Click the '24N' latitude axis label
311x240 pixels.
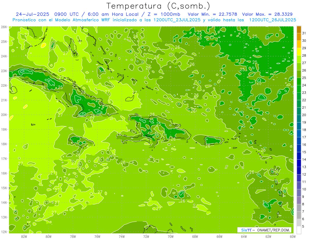[x=4, y=56]
